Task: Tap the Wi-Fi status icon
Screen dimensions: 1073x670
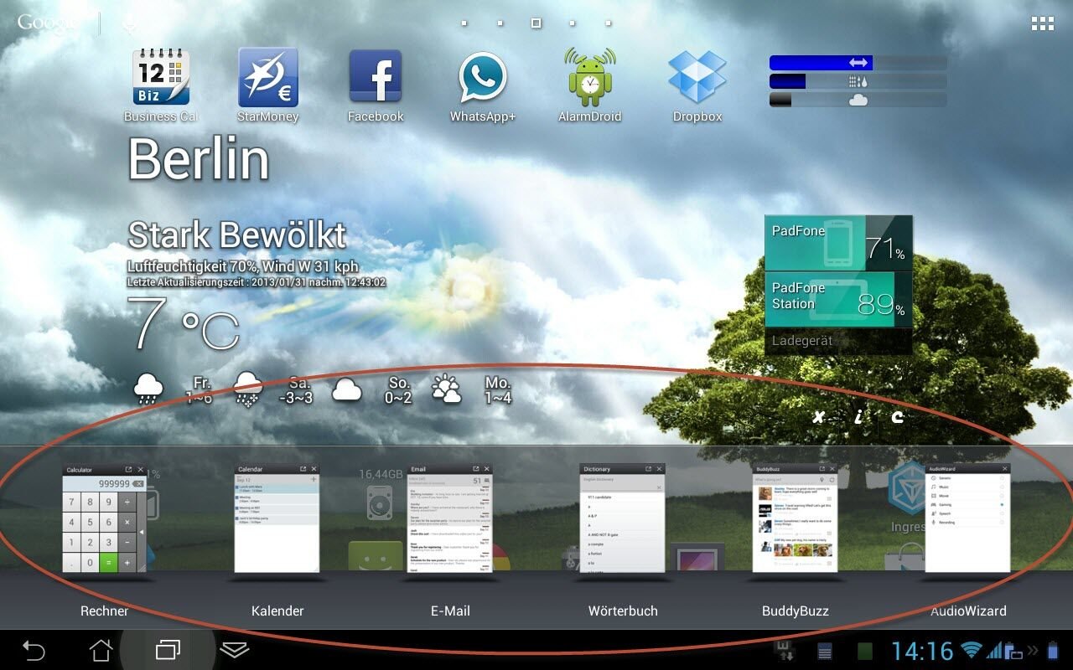Action: (x=972, y=650)
